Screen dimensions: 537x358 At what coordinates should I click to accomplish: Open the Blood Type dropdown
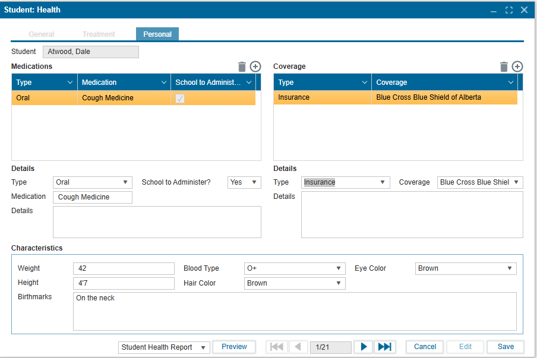tap(295, 268)
